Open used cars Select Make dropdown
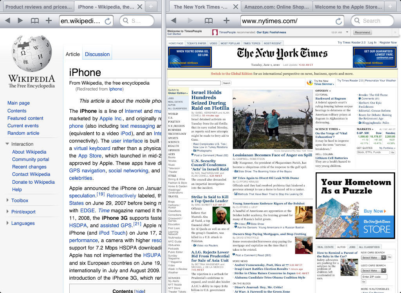This screenshot has width=401, height=293. pyautogui.click(x=373, y=271)
